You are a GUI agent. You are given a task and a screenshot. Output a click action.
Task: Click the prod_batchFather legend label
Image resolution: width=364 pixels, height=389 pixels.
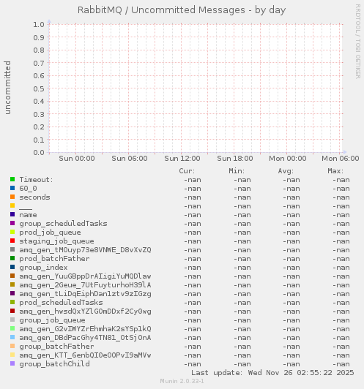click(54, 259)
